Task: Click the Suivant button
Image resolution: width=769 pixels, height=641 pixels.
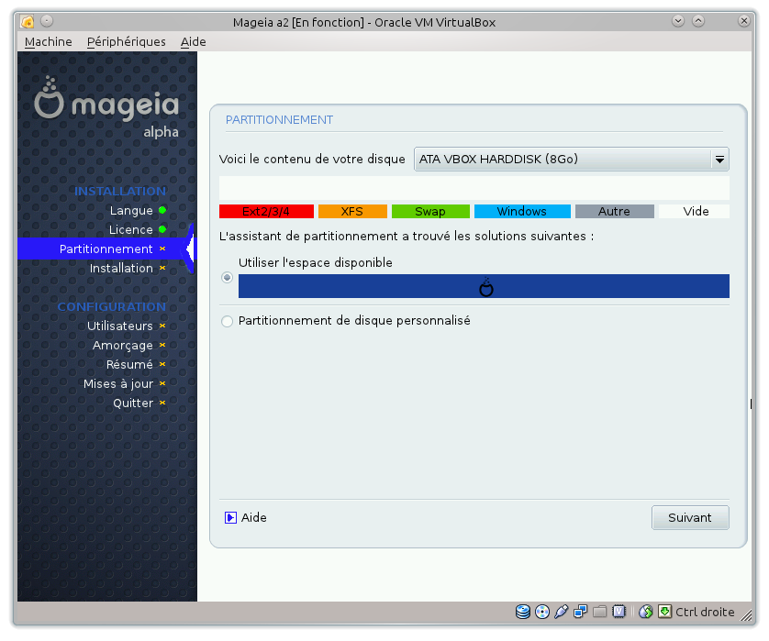Action: (x=690, y=517)
